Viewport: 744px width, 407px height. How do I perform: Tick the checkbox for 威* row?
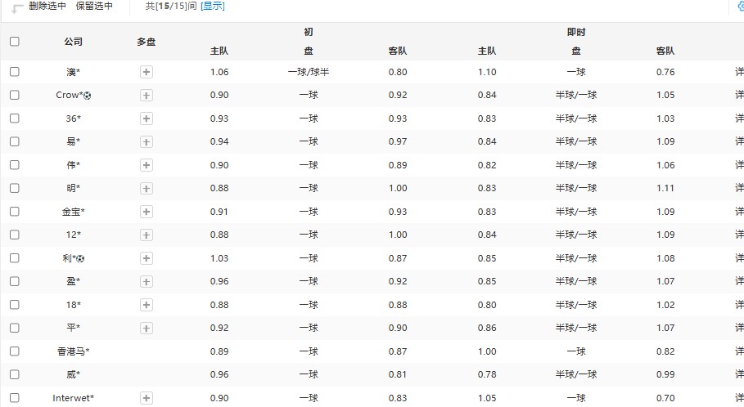[14, 374]
